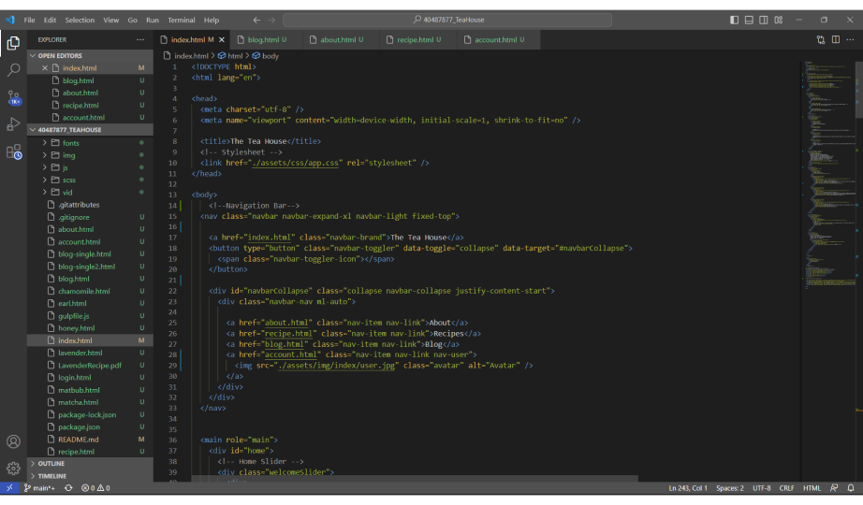Change indentation via Spaces: 2
Viewport: 863px width, 505px height.
(730, 488)
